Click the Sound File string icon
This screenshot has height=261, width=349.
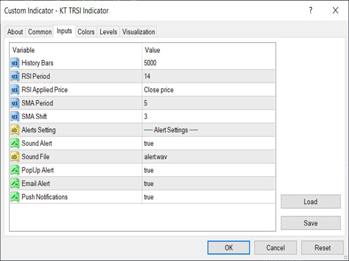[x=15, y=157]
